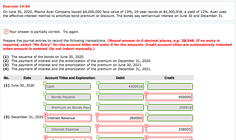Select the empty credit field for Interest Revenue
Viewport: 236px width, 140px height.
170,118
